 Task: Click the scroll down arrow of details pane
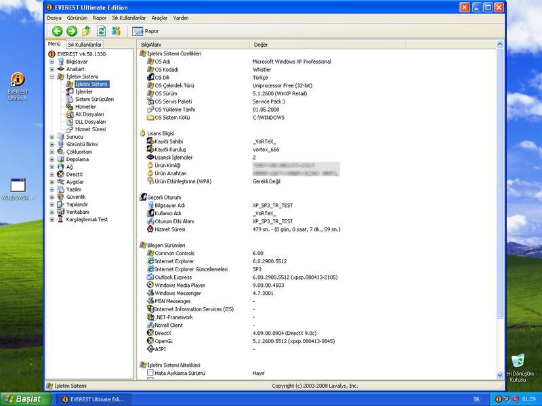coord(500,375)
